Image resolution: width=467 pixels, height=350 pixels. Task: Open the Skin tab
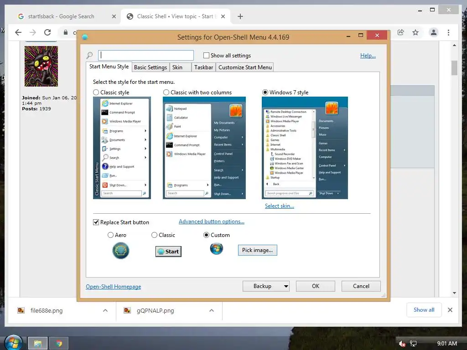181,67
